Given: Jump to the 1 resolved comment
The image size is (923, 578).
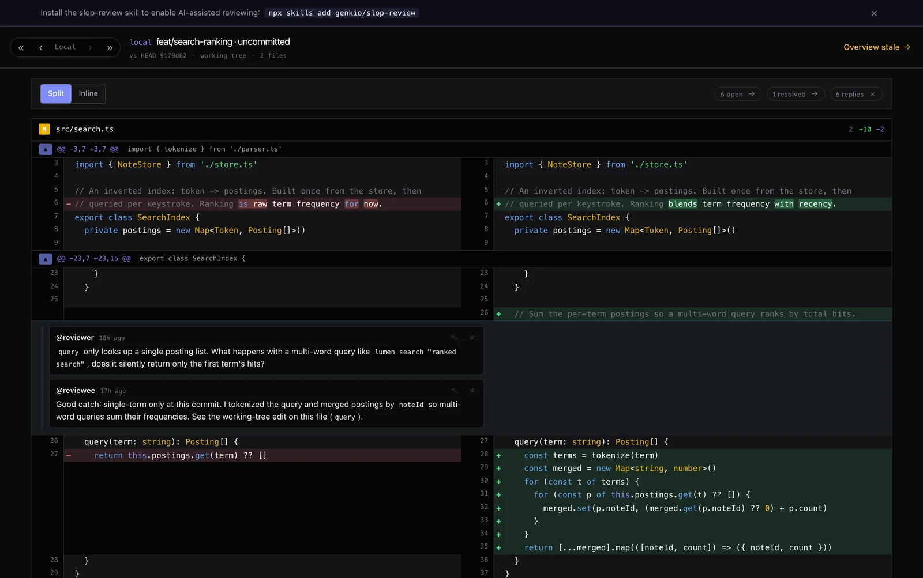Looking at the screenshot, I should click(x=795, y=94).
